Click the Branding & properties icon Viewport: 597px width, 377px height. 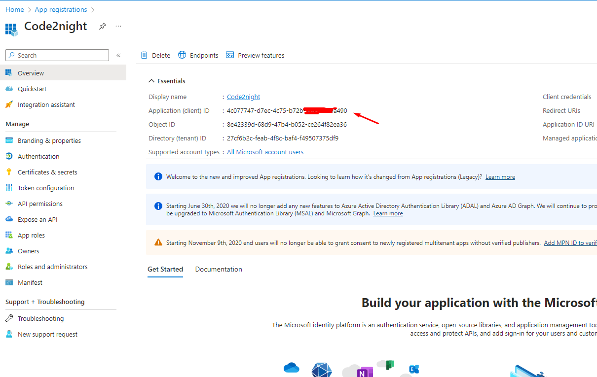[9, 140]
